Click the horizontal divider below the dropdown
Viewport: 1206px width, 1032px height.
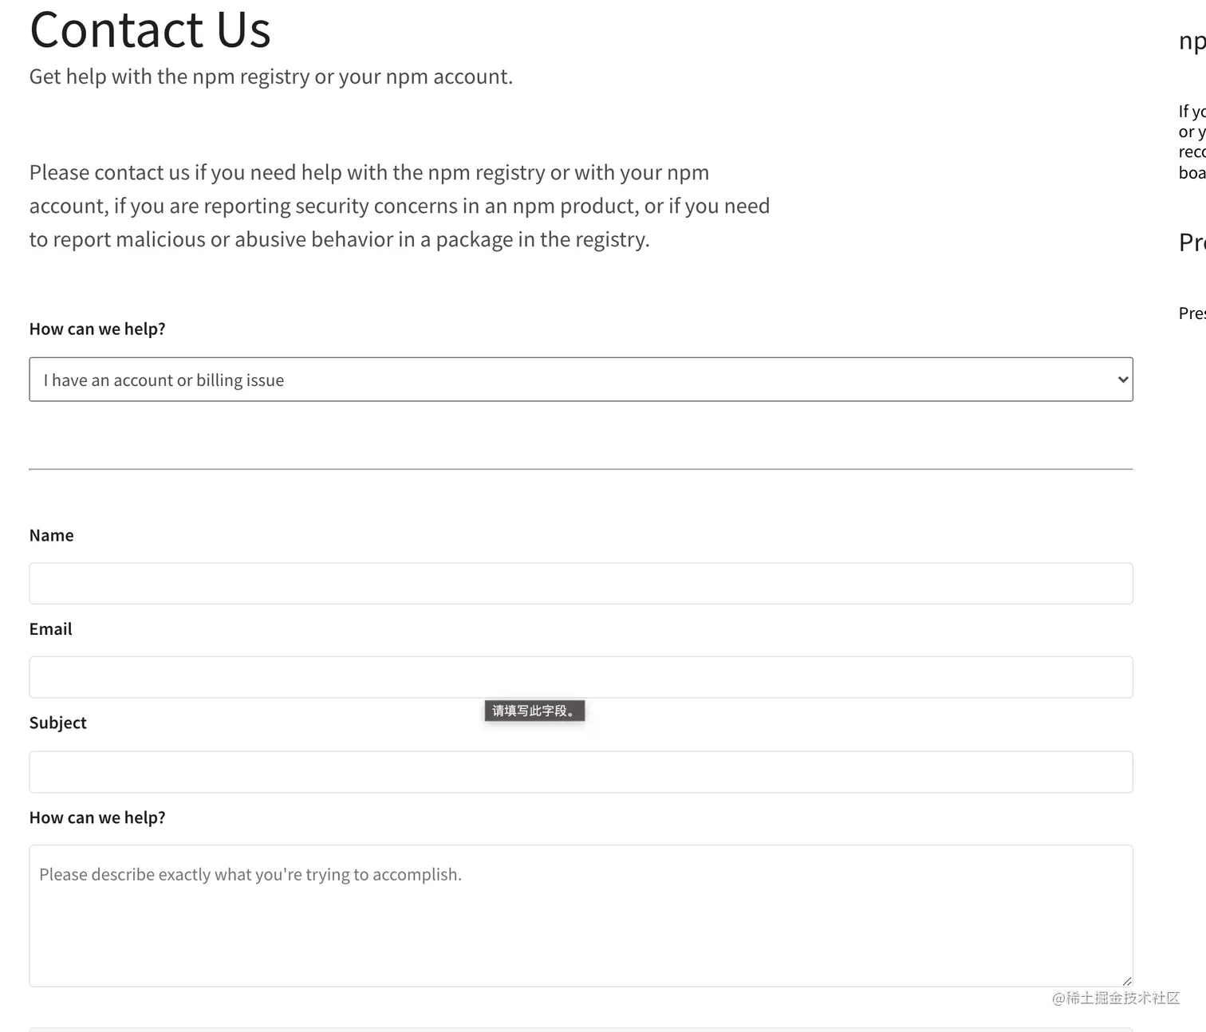coord(581,469)
